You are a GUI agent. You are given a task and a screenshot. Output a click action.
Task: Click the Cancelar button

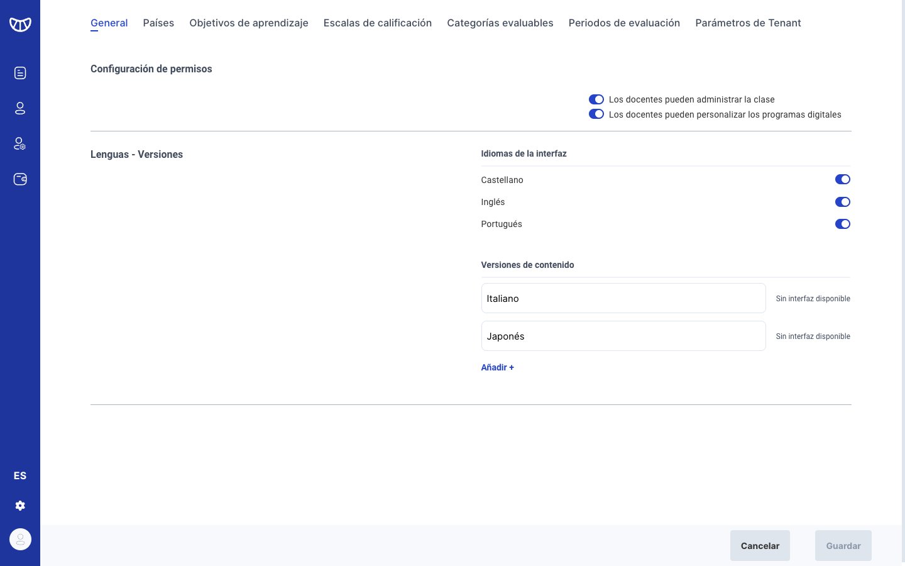(760, 546)
